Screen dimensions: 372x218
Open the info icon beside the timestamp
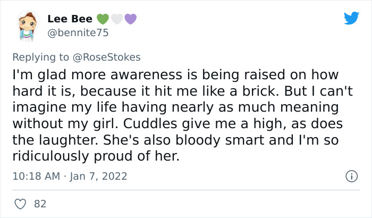pos(350,175)
